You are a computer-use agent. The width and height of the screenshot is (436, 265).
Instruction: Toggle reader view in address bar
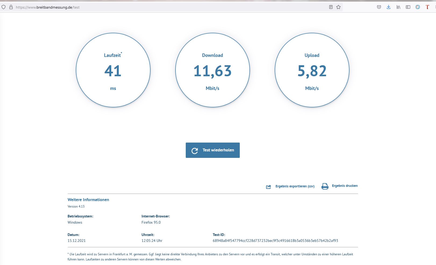click(331, 7)
